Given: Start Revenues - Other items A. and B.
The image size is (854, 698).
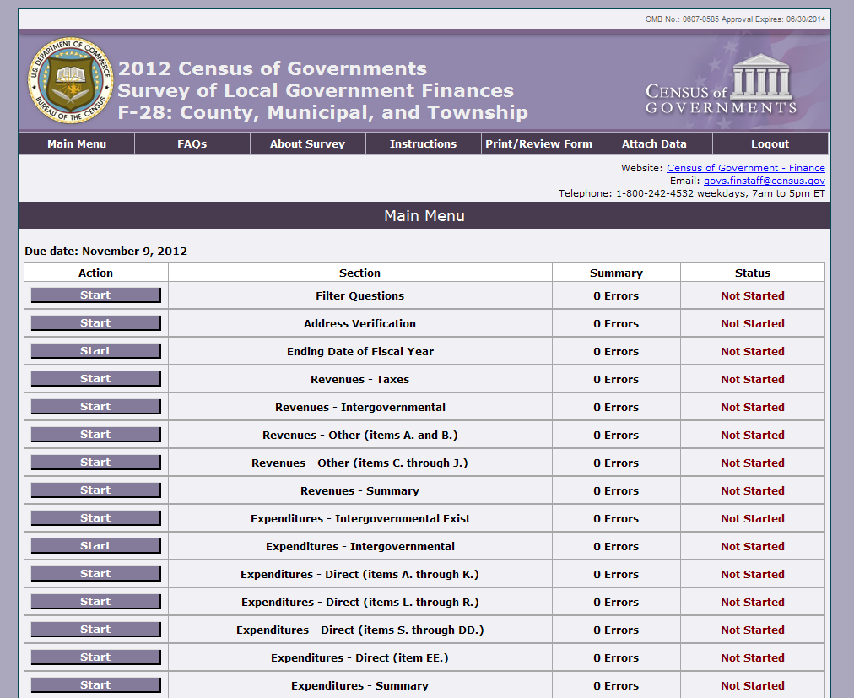Looking at the screenshot, I should [x=96, y=435].
